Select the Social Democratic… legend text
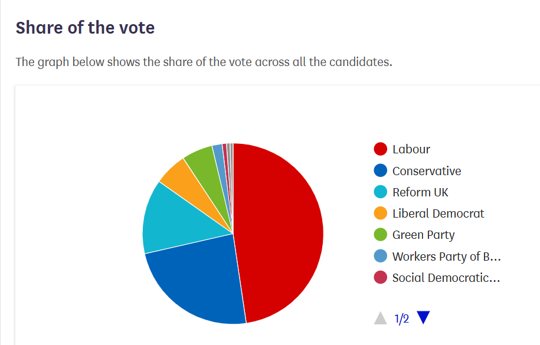540x345 pixels. click(446, 278)
